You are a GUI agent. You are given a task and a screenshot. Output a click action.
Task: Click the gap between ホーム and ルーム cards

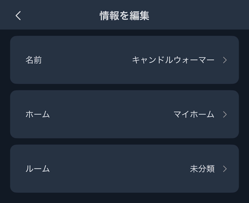pos(124,141)
